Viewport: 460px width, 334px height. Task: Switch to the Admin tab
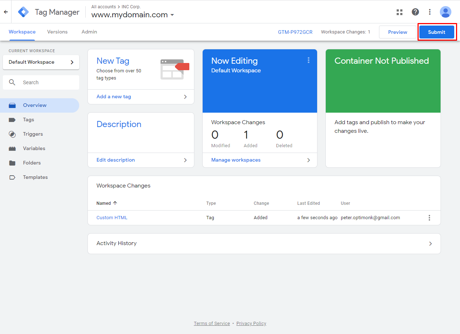coord(89,32)
